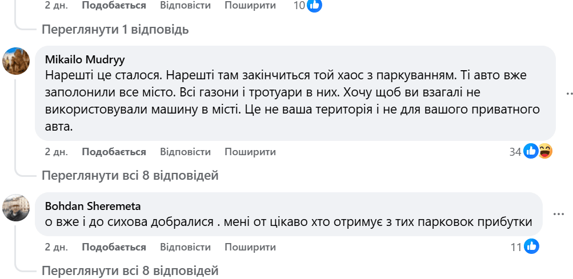This screenshot has width=573, height=279.
Task: Click laughing emoji reaction on Mikailo's comment
Action: click(x=545, y=152)
